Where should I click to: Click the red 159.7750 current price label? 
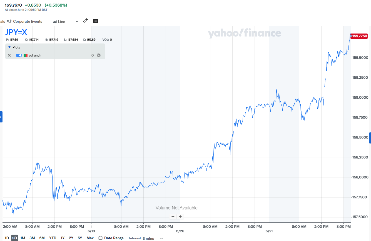click(x=360, y=36)
